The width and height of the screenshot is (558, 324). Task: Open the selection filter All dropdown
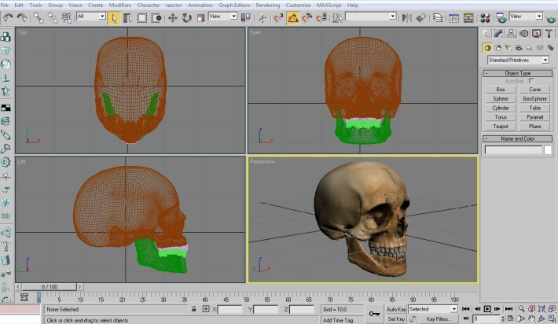[90, 17]
